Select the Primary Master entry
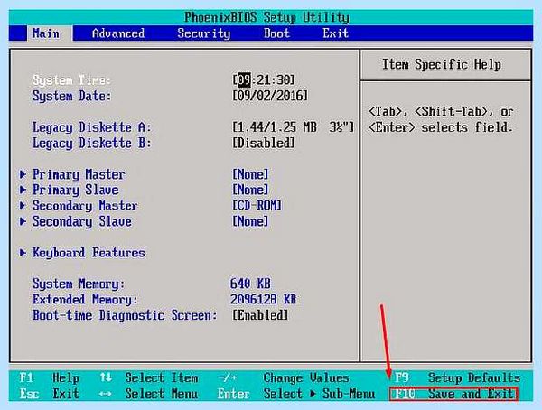This screenshot has width=542, height=410. pos(79,174)
